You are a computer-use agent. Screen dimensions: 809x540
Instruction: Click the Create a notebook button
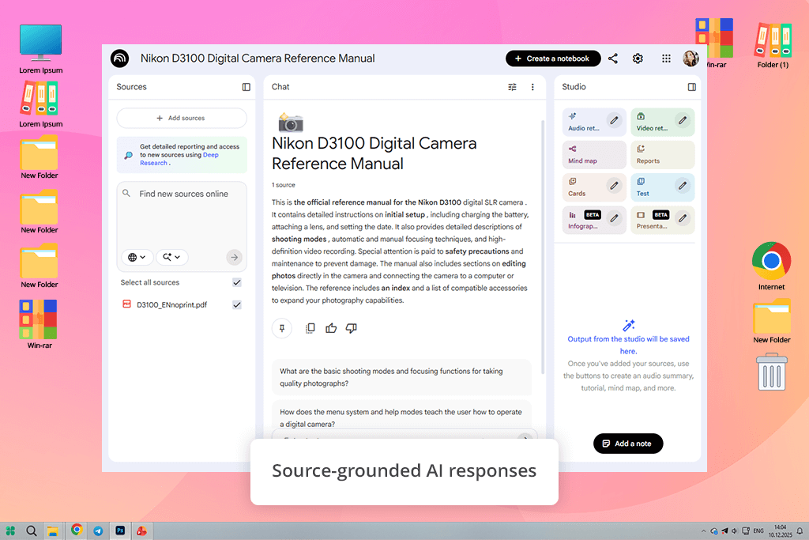[552, 59]
